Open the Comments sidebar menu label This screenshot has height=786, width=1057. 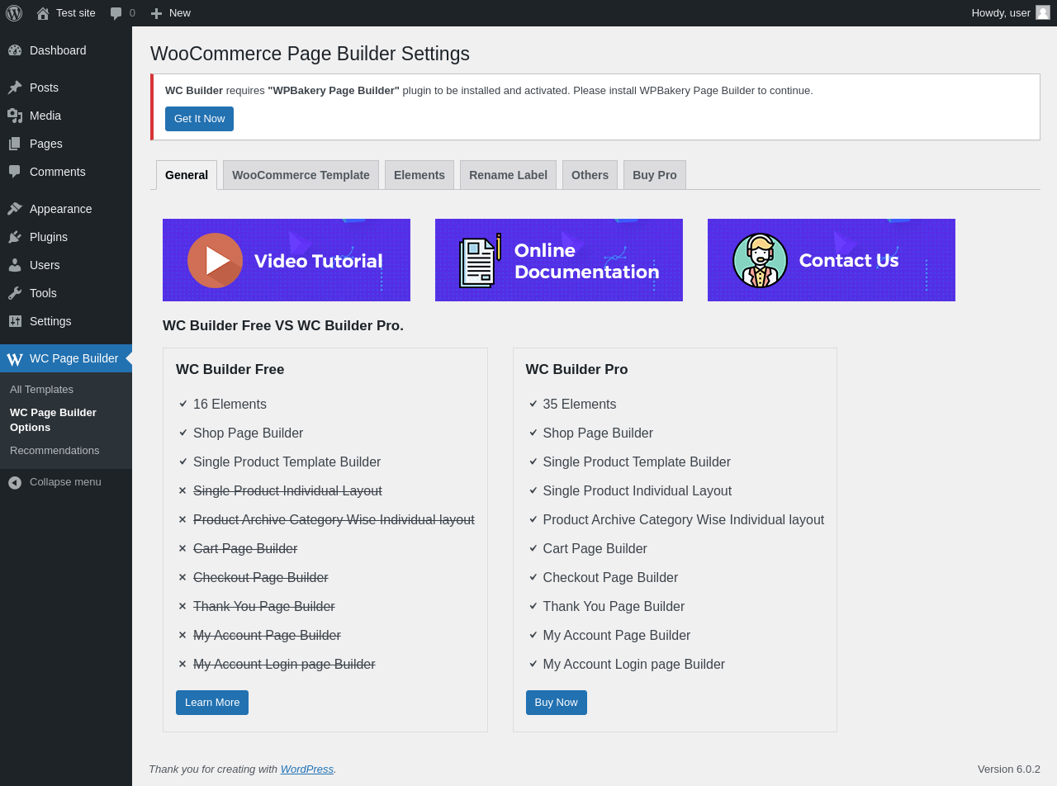coord(58,172)
